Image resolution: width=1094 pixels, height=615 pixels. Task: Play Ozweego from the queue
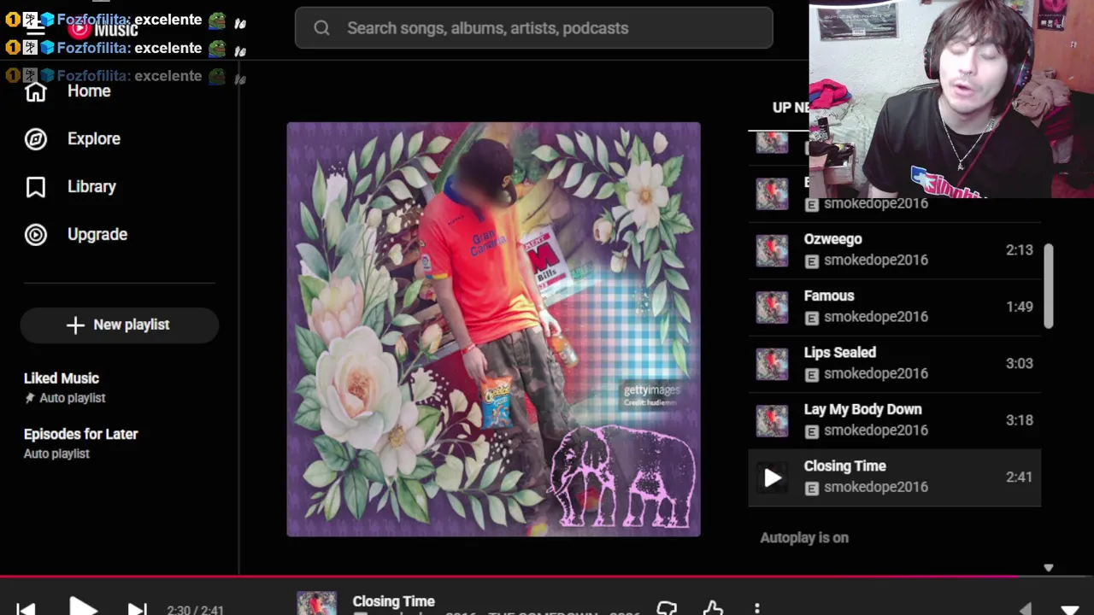coord(895,250)
